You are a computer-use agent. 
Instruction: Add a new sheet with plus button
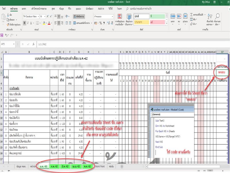pos(122,166)
